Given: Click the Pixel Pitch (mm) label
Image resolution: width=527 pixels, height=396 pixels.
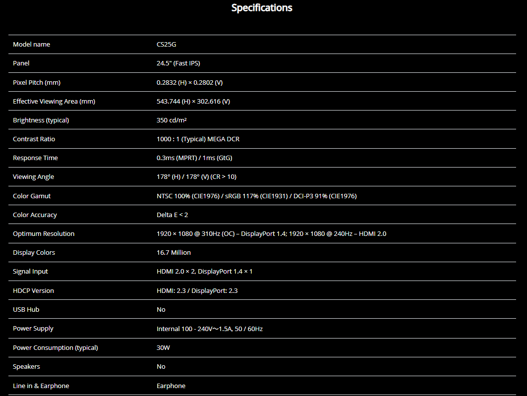Looking at the screenshot, I should (37, 82).
